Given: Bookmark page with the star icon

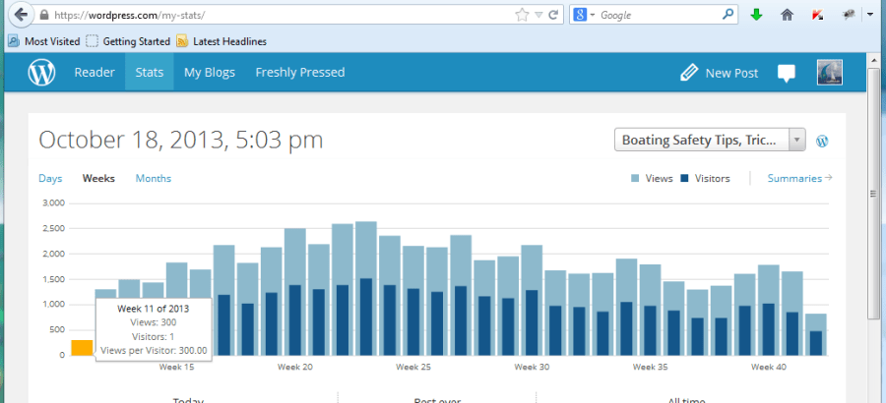Looking at the screenshot, I should pos(522,16).
